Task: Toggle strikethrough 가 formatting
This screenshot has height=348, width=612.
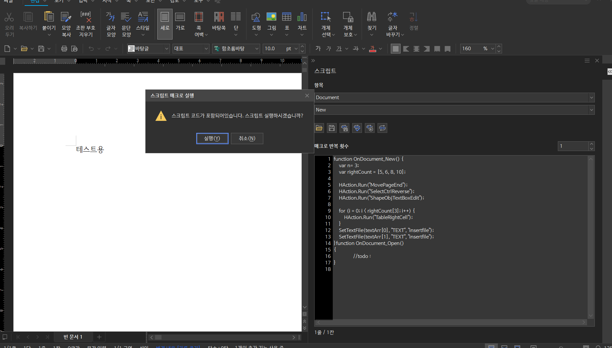Action: point(356,49)
